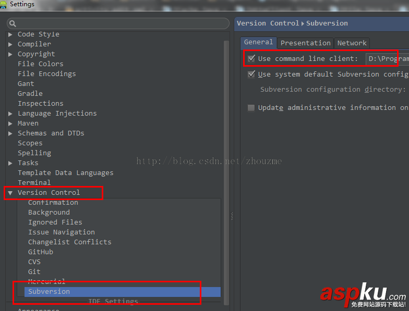Expand the Compiler node

[10, 44]
